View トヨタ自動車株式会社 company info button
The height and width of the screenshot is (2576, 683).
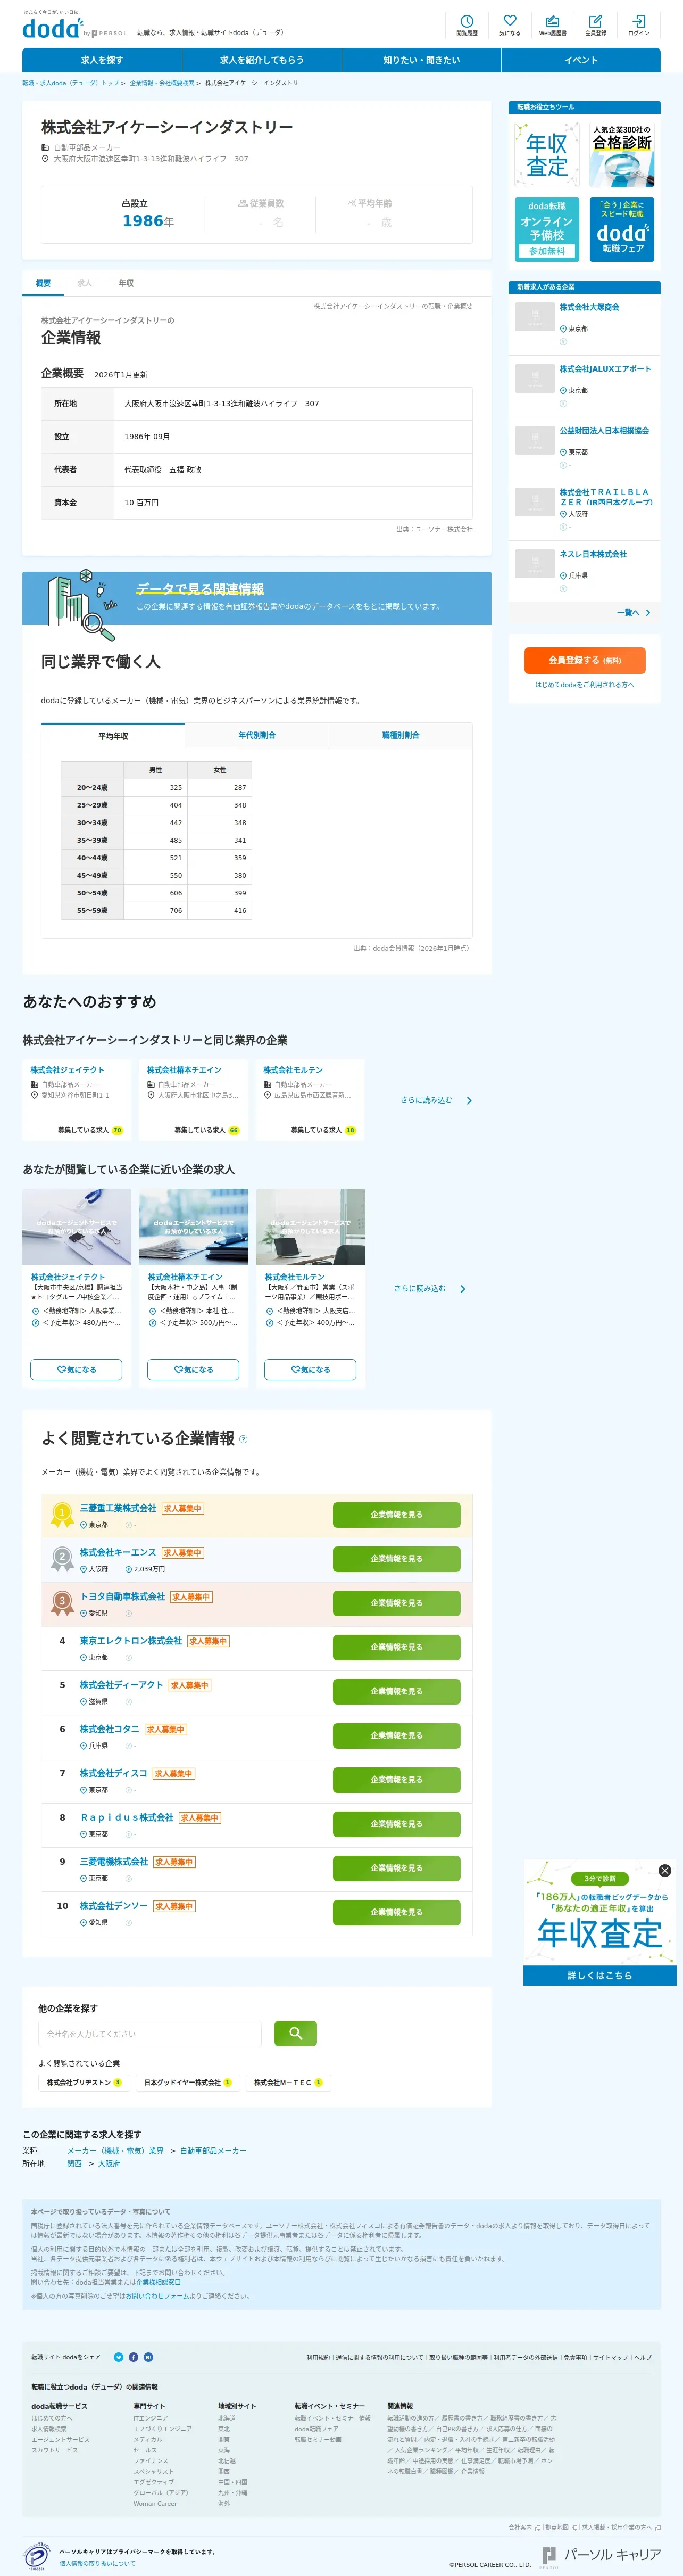click(x=396, y=1603)
